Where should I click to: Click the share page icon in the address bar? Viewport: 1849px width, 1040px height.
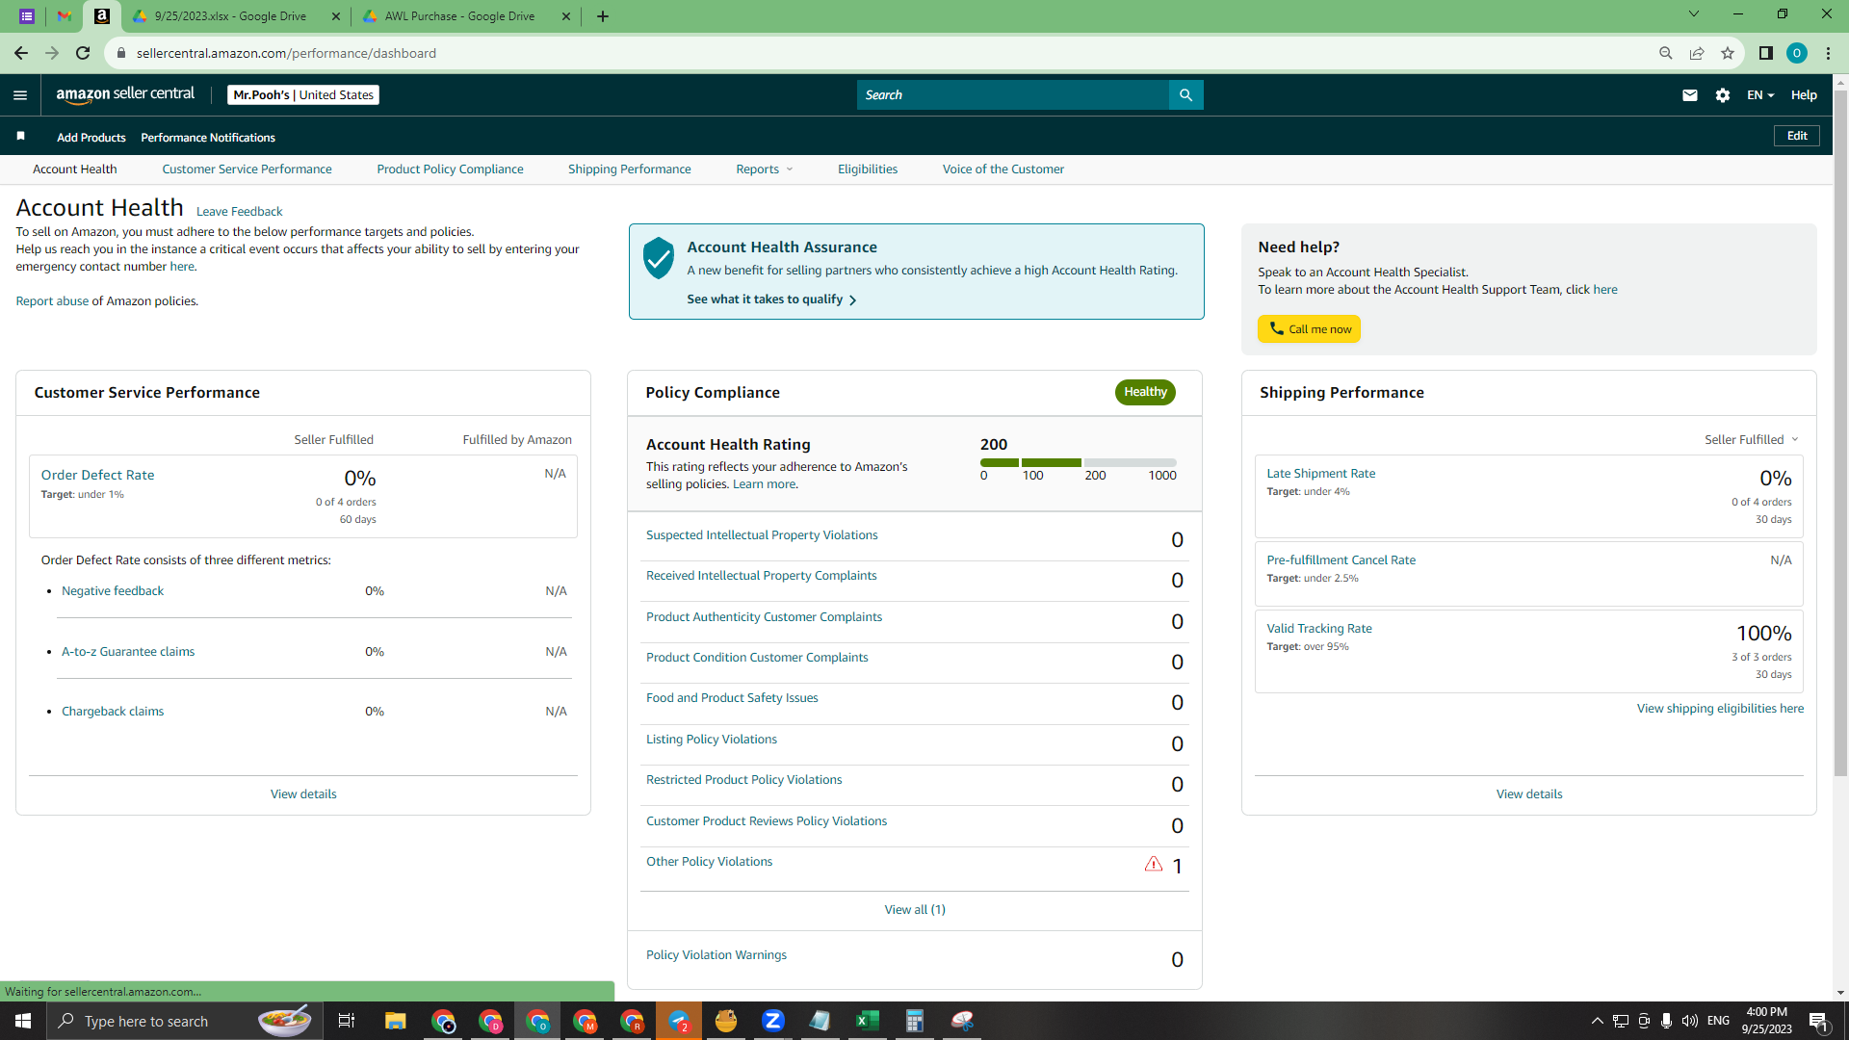click(1697, 53)
